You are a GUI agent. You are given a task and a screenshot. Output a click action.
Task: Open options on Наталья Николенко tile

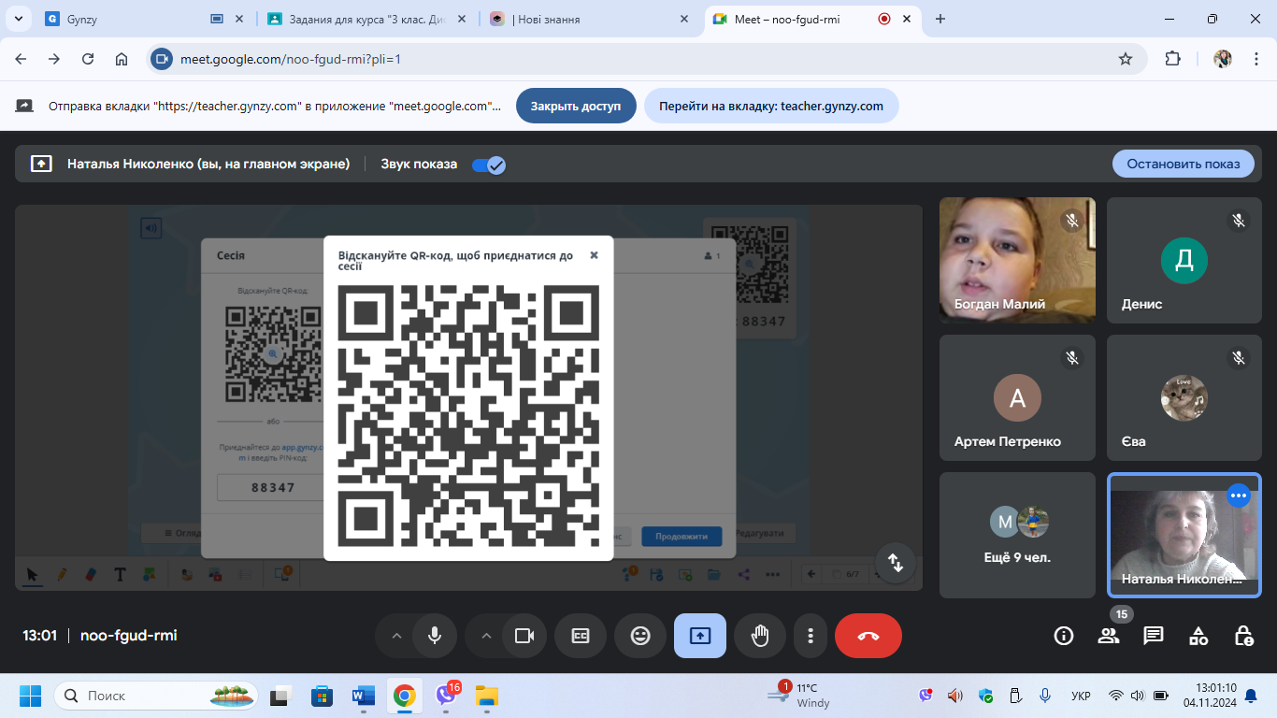pos(1239,495)
